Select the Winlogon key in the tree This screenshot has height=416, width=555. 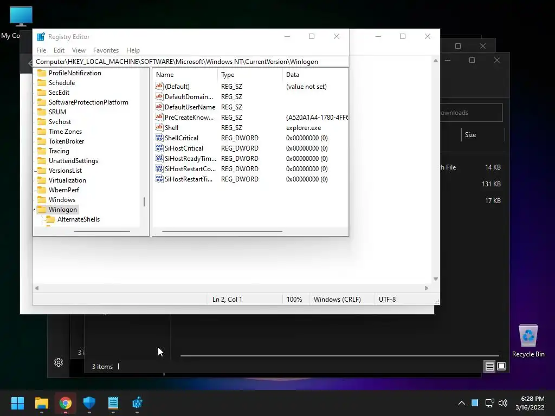point(63,210)
